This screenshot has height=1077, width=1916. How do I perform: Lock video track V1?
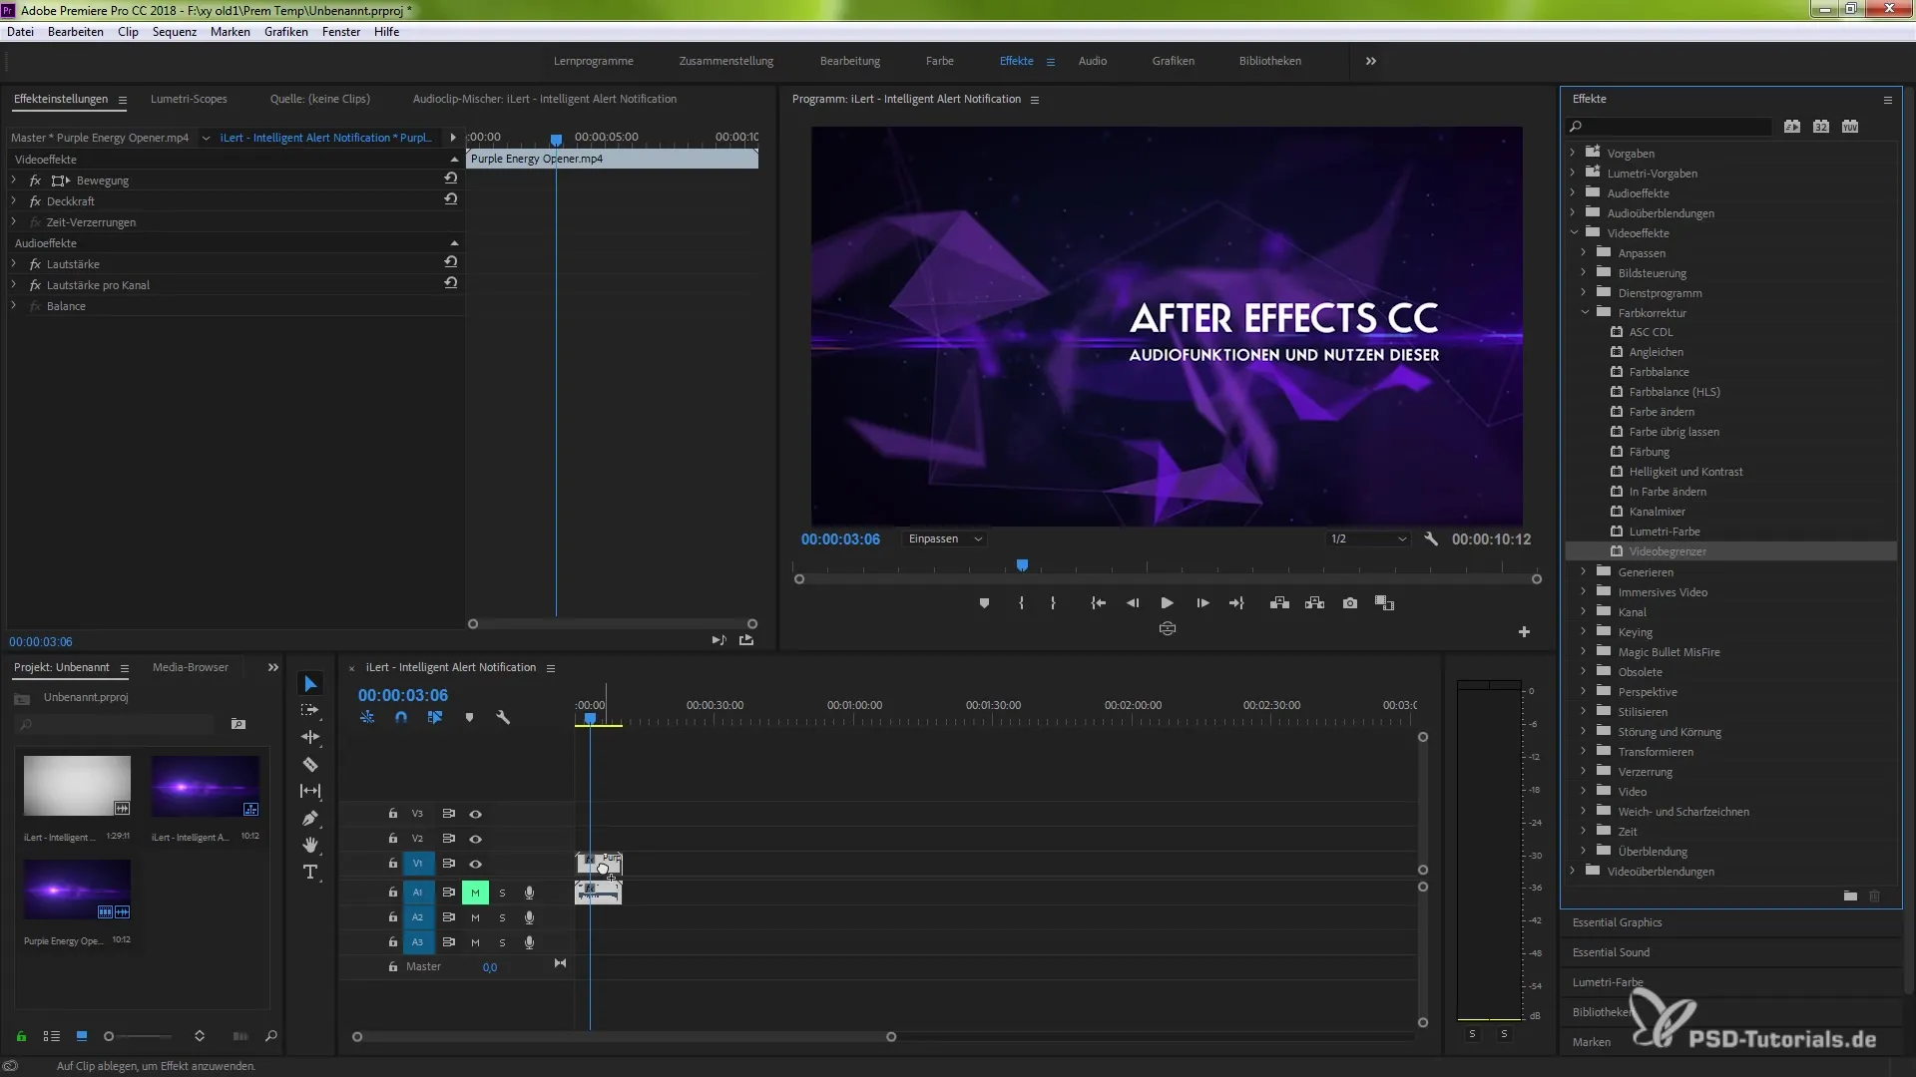pyautogui.click(x=393, y=864)
